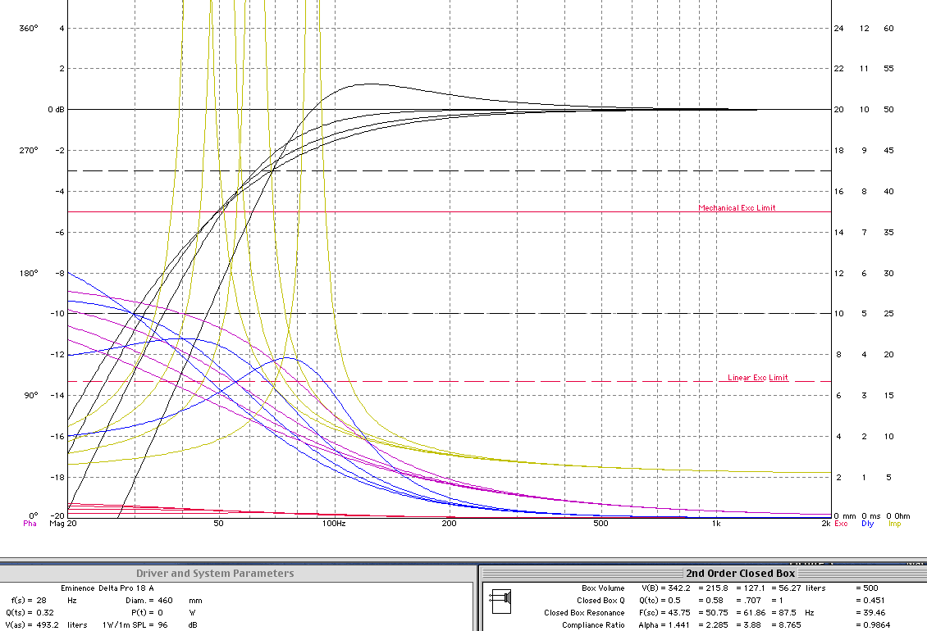Viewport: 927px width, 631px height.
Task: Click the 0 dB magnitude axis label
Action: click(x=56, y=109)
